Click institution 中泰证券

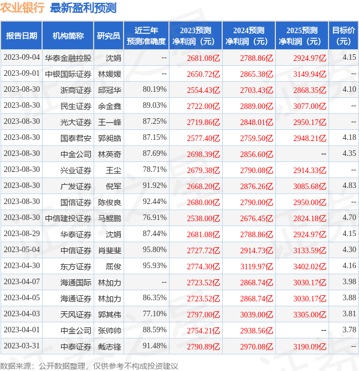(76, 347)
